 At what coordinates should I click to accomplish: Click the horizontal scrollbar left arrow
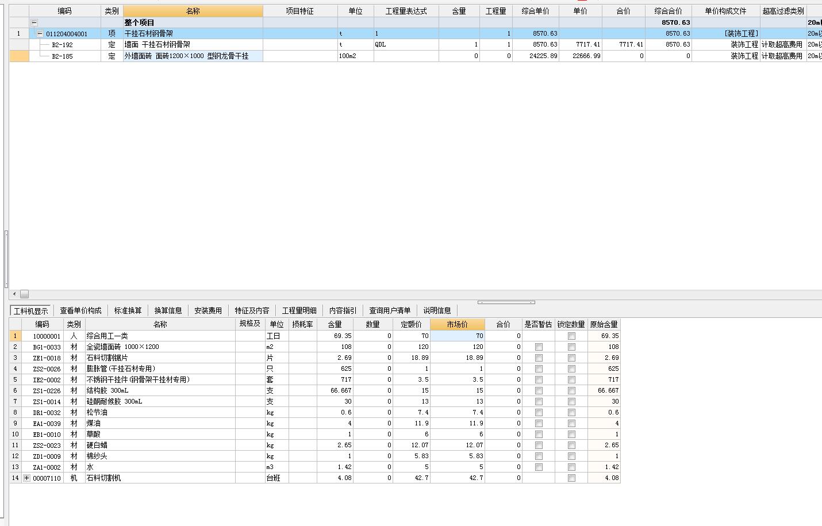pos(14,294)
